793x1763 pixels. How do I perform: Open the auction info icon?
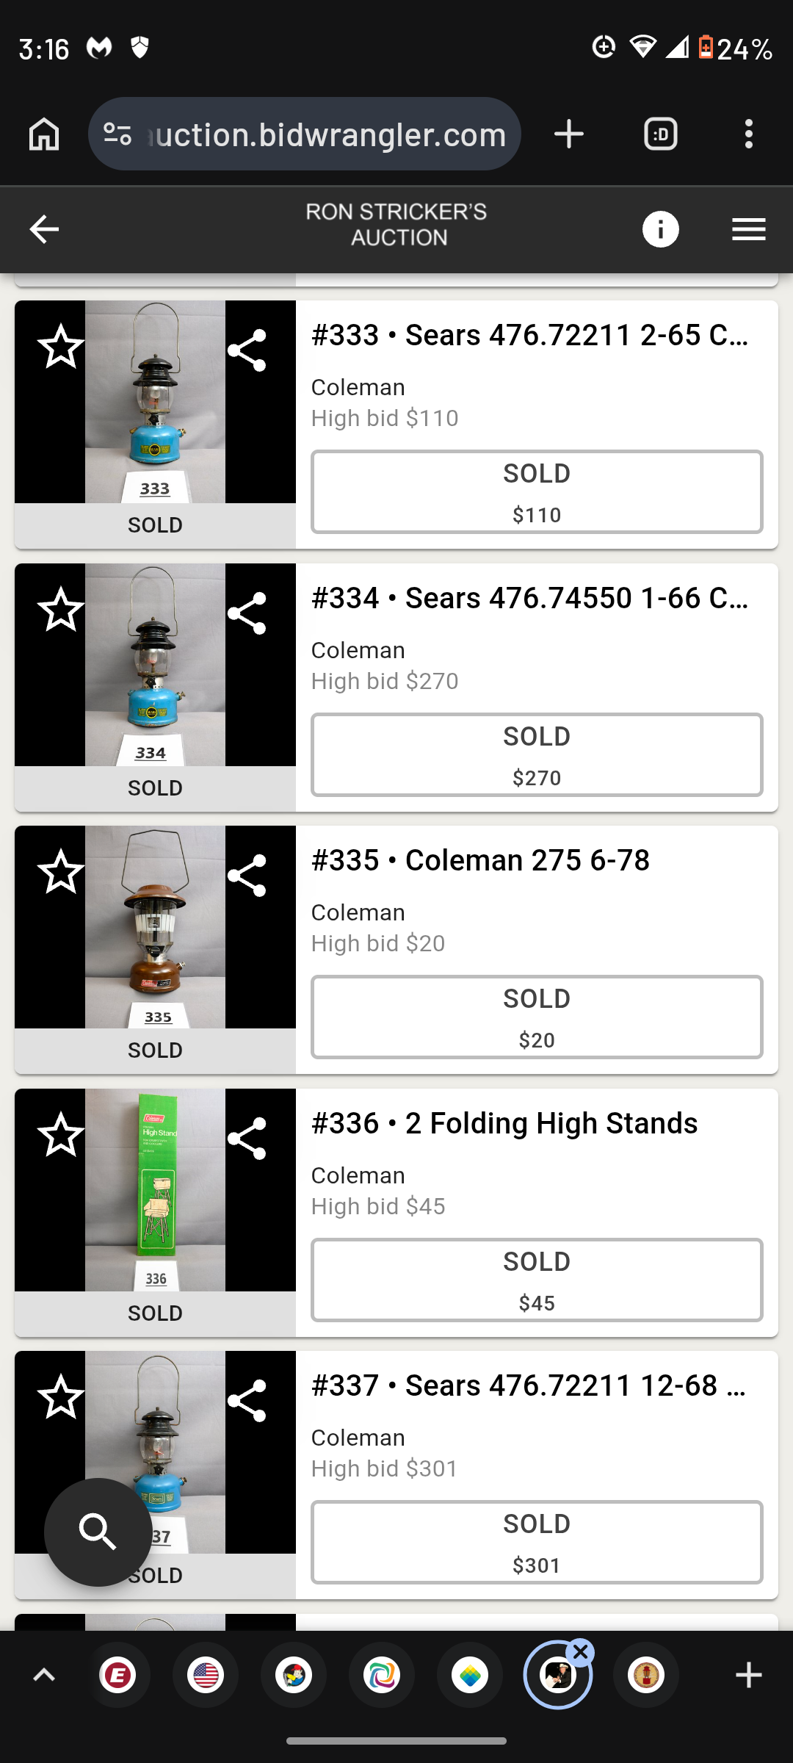click(660, 229)
